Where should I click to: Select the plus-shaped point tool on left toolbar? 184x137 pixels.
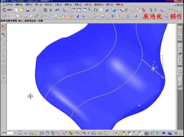pos(3,78)
